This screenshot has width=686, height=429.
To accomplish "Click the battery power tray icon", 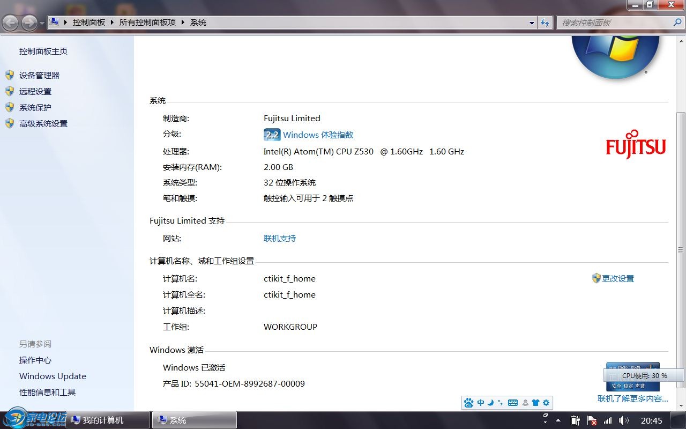I will (575, 420).
